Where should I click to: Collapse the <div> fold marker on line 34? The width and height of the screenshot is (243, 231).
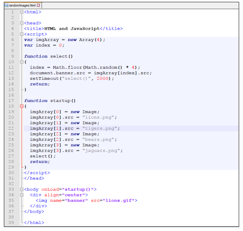[22, 195]
